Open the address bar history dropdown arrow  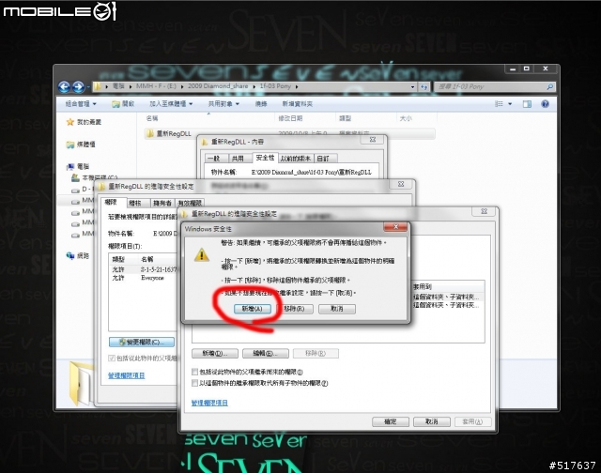412,87
